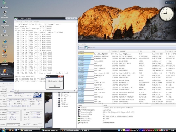Select CPU Queen benchmark in Everest tree
Image resolution: width=176 pixels, height=132 pixels.
[x=64, y=94]
